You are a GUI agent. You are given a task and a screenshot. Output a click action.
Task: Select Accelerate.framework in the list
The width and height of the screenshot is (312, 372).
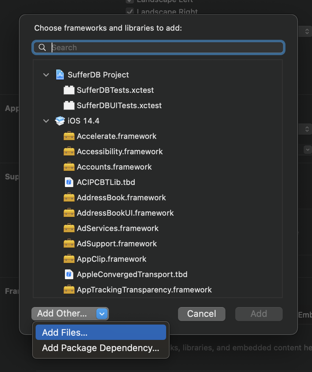(x=158, y=136)
